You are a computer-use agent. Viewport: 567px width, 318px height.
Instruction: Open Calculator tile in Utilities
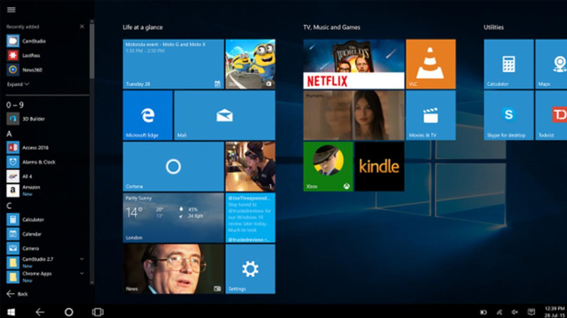pos(508,64)
